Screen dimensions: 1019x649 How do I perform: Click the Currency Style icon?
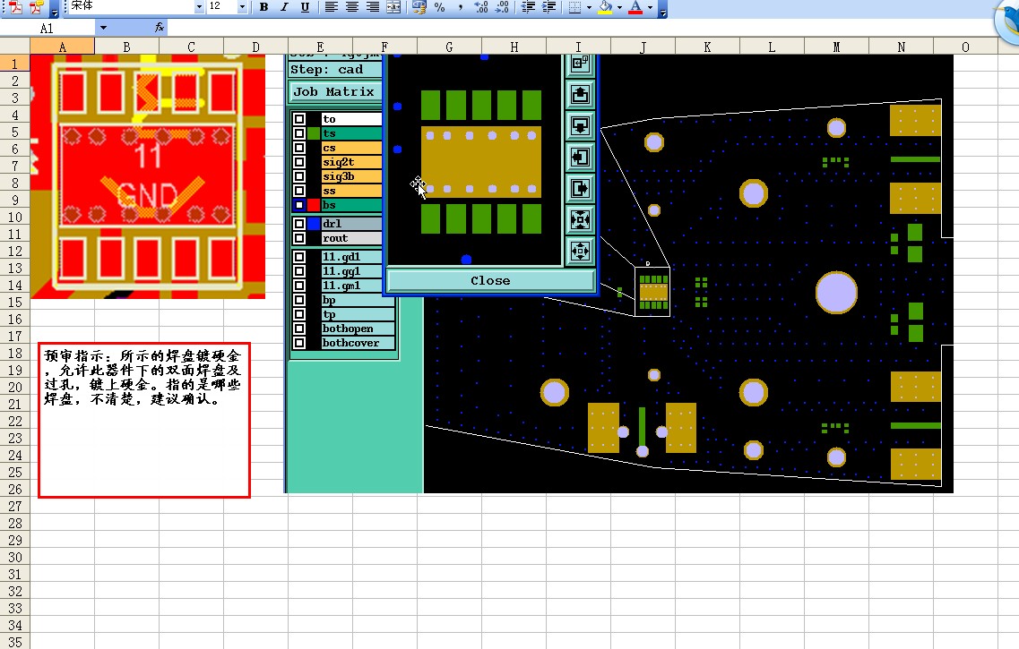(x=419, y=7)
